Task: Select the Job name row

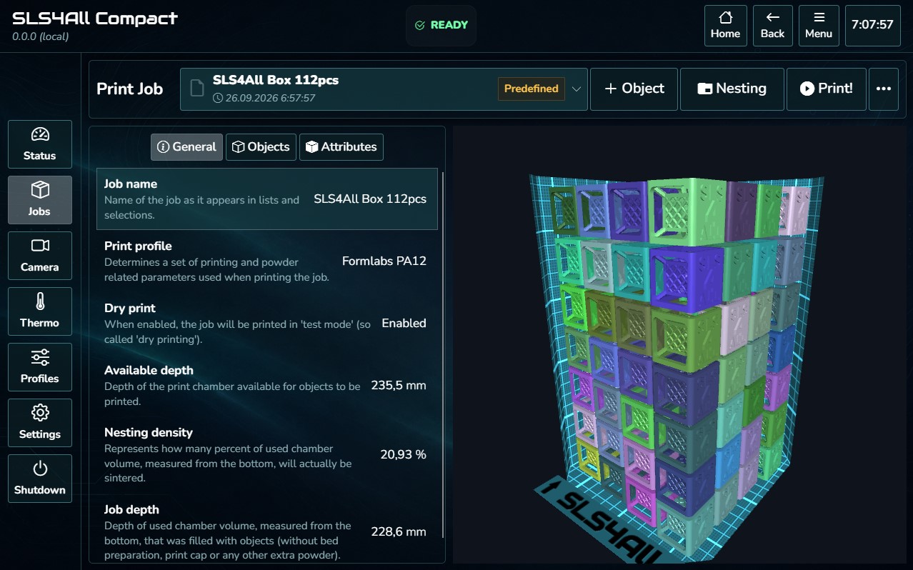Action: tap(267, 199)
